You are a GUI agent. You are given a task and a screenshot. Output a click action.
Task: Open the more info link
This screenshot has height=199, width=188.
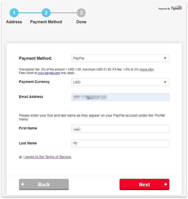click(x=146, y=70)
